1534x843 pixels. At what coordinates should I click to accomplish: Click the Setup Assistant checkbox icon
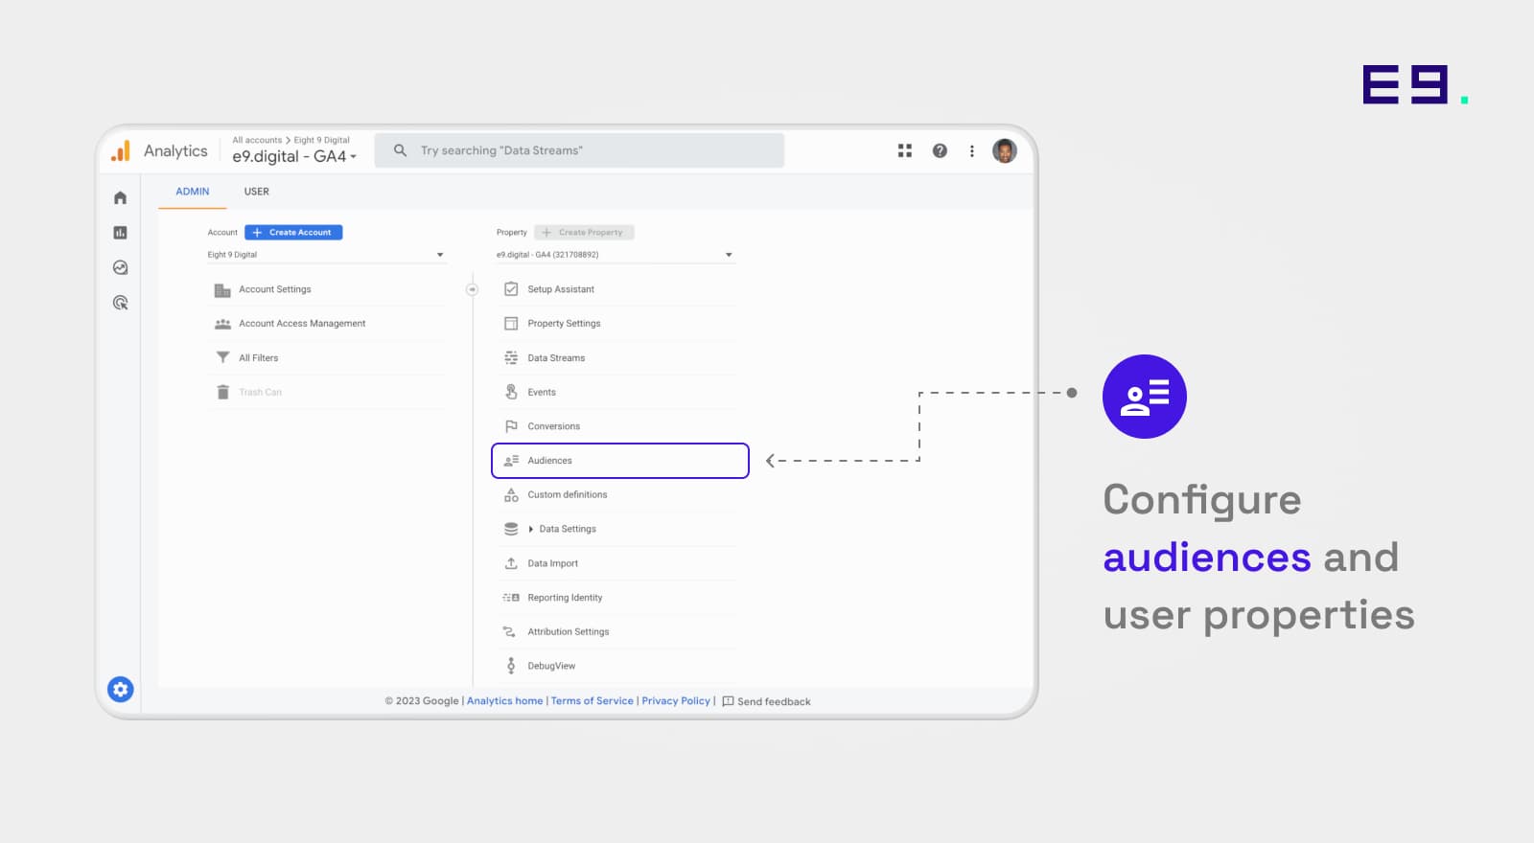point(511,288)
